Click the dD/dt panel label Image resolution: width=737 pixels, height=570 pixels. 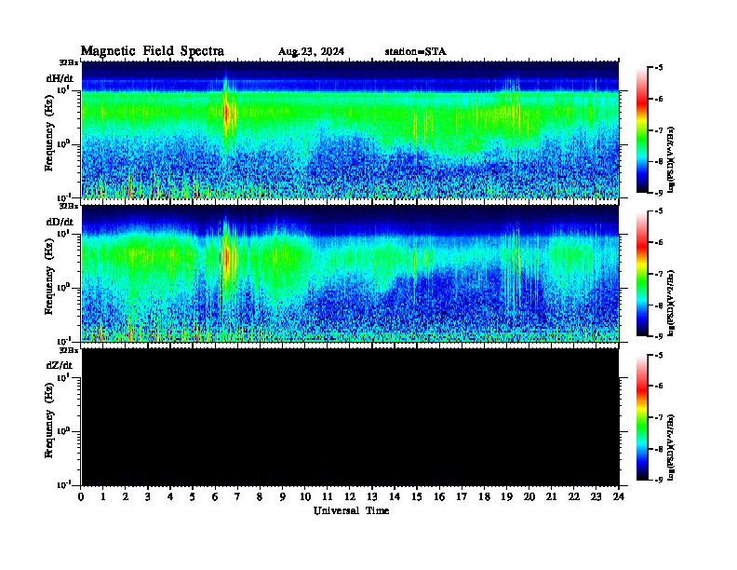60,222
